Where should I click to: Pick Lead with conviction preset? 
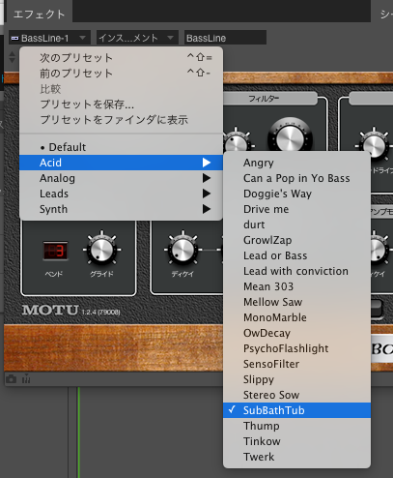tap(296, 271)
